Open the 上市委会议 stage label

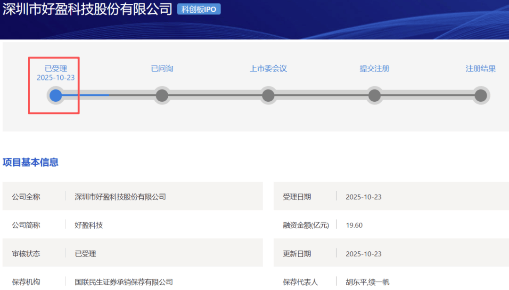pyautogui.click(x=268, y=69)
